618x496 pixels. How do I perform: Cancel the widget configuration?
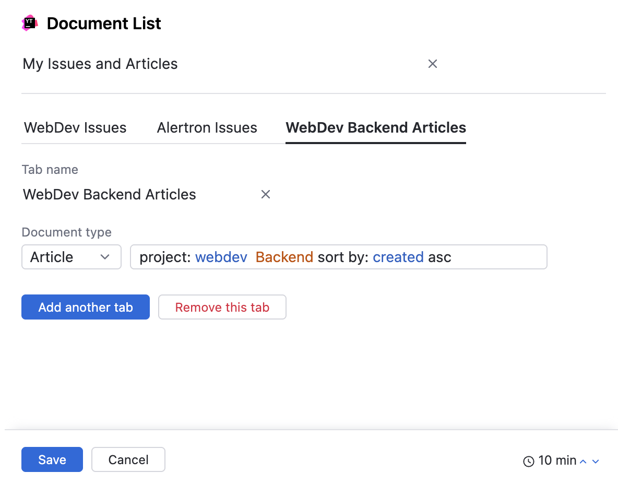point(128,459)
